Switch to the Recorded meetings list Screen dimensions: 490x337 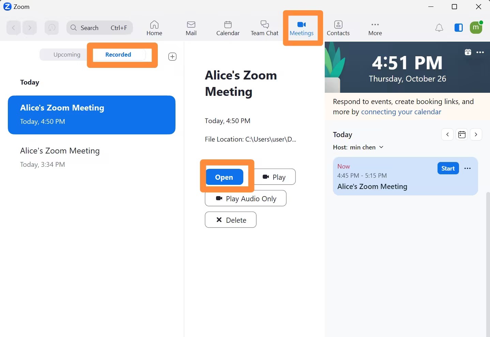tap(118, 55)
